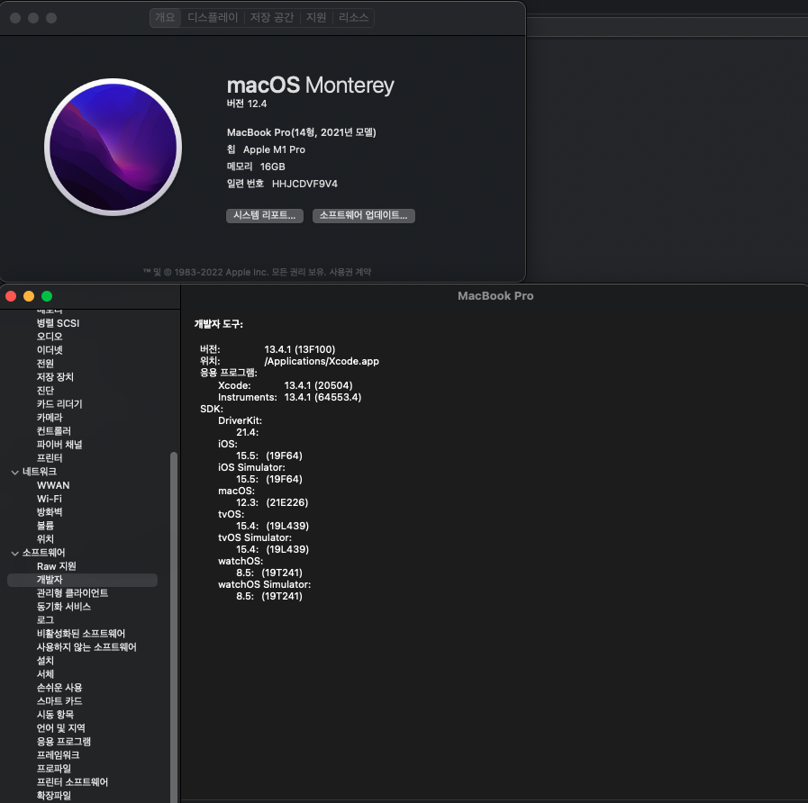Click the Apple M1 Pro chip text
This screenshot has height=803, width=808.
coord(274,149)
